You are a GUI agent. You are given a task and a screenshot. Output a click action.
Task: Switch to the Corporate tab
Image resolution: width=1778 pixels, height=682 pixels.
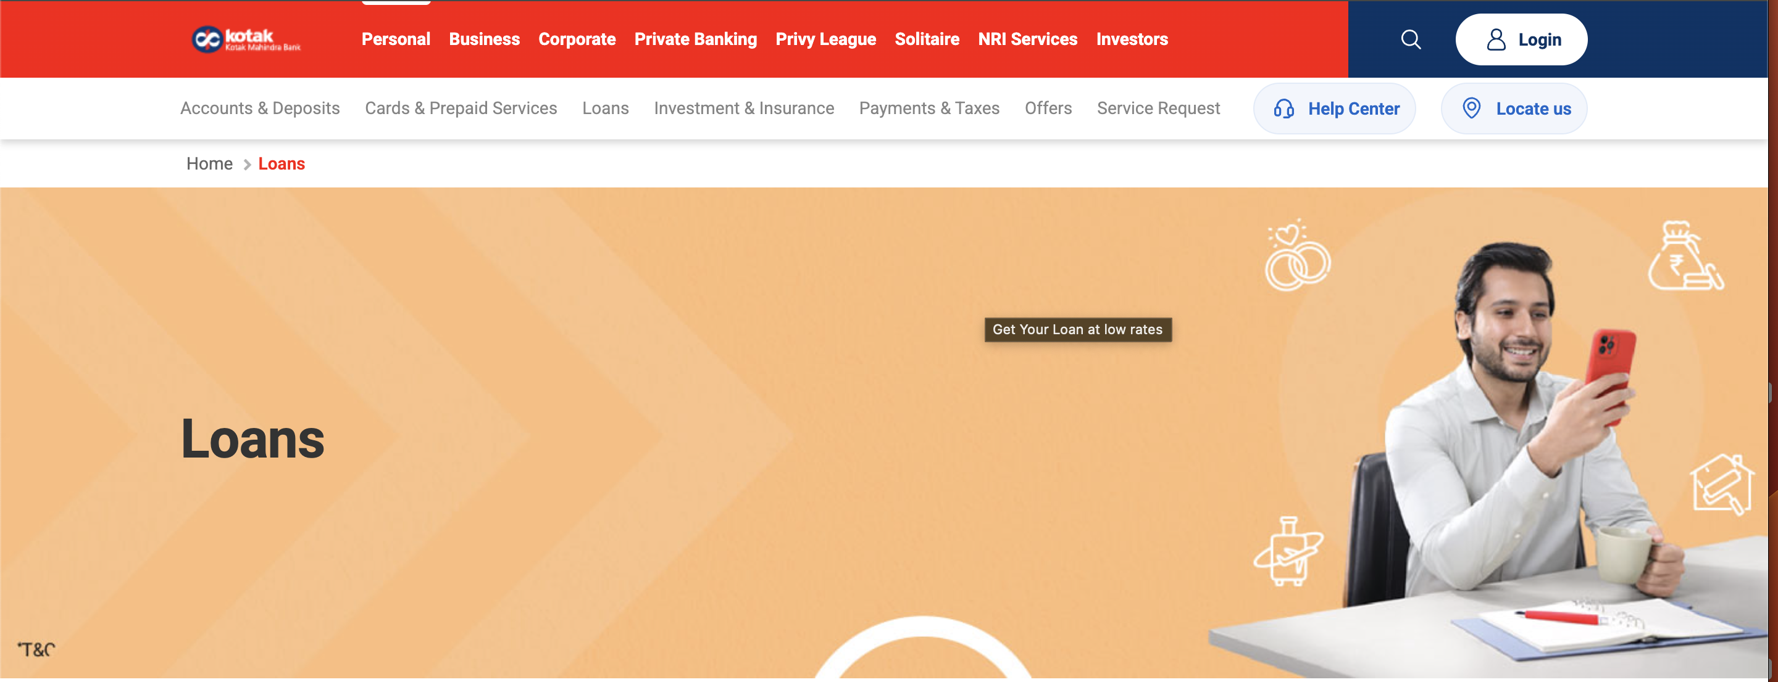577,39
